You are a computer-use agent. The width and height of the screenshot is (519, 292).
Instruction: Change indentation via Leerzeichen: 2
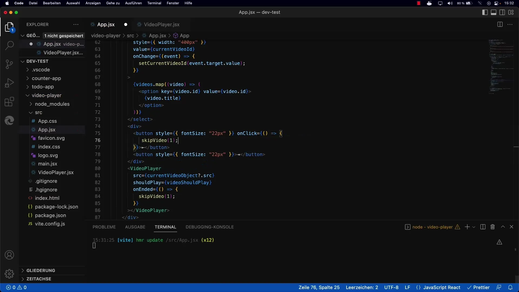362,287
